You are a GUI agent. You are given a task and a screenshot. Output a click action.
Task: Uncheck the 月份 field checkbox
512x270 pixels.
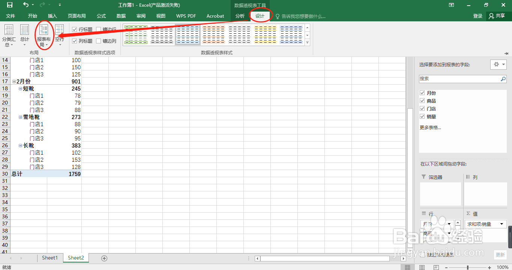[422, 93]
